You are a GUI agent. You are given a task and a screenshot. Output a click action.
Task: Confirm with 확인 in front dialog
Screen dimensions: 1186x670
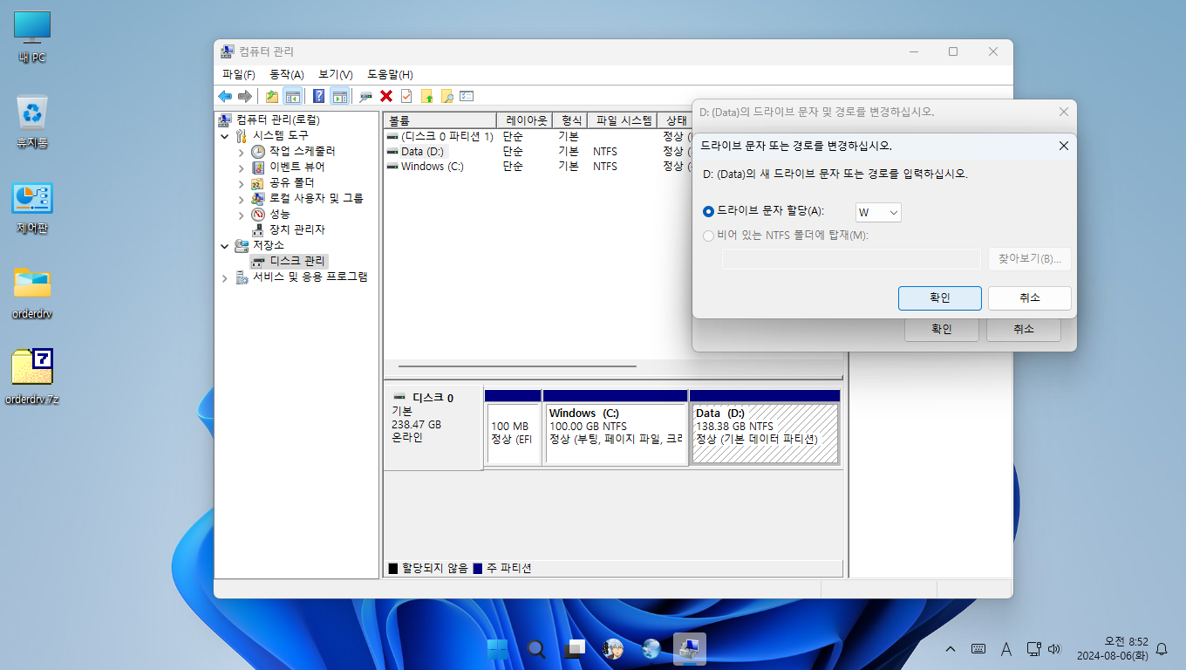[x=940, y=297]
